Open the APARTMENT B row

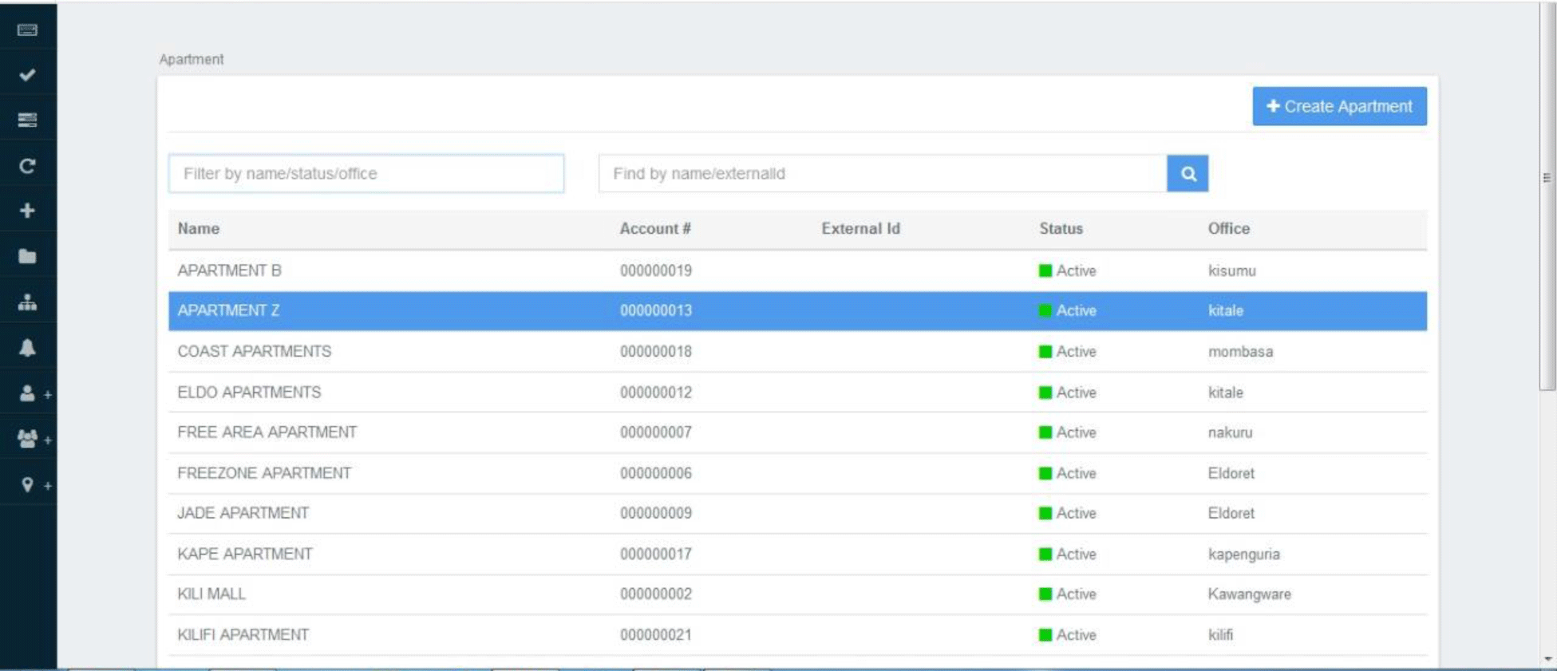(x=797, y=270)
